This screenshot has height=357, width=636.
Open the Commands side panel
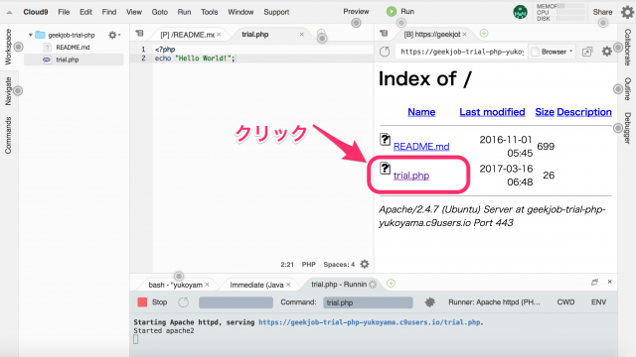point(8,135)
